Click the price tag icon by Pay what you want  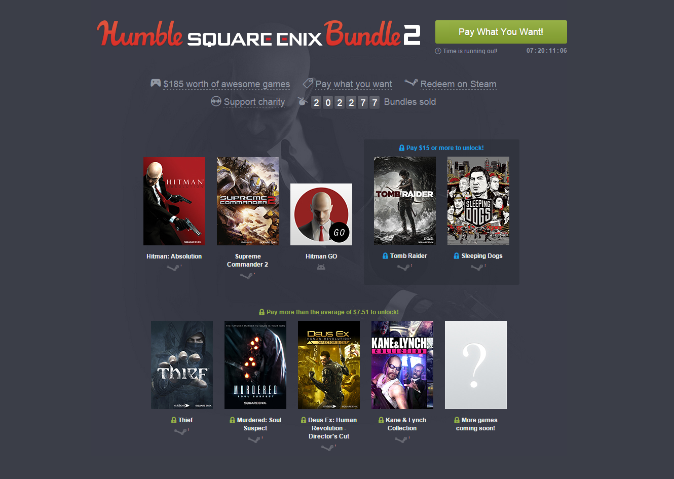(x=308, y=83)
